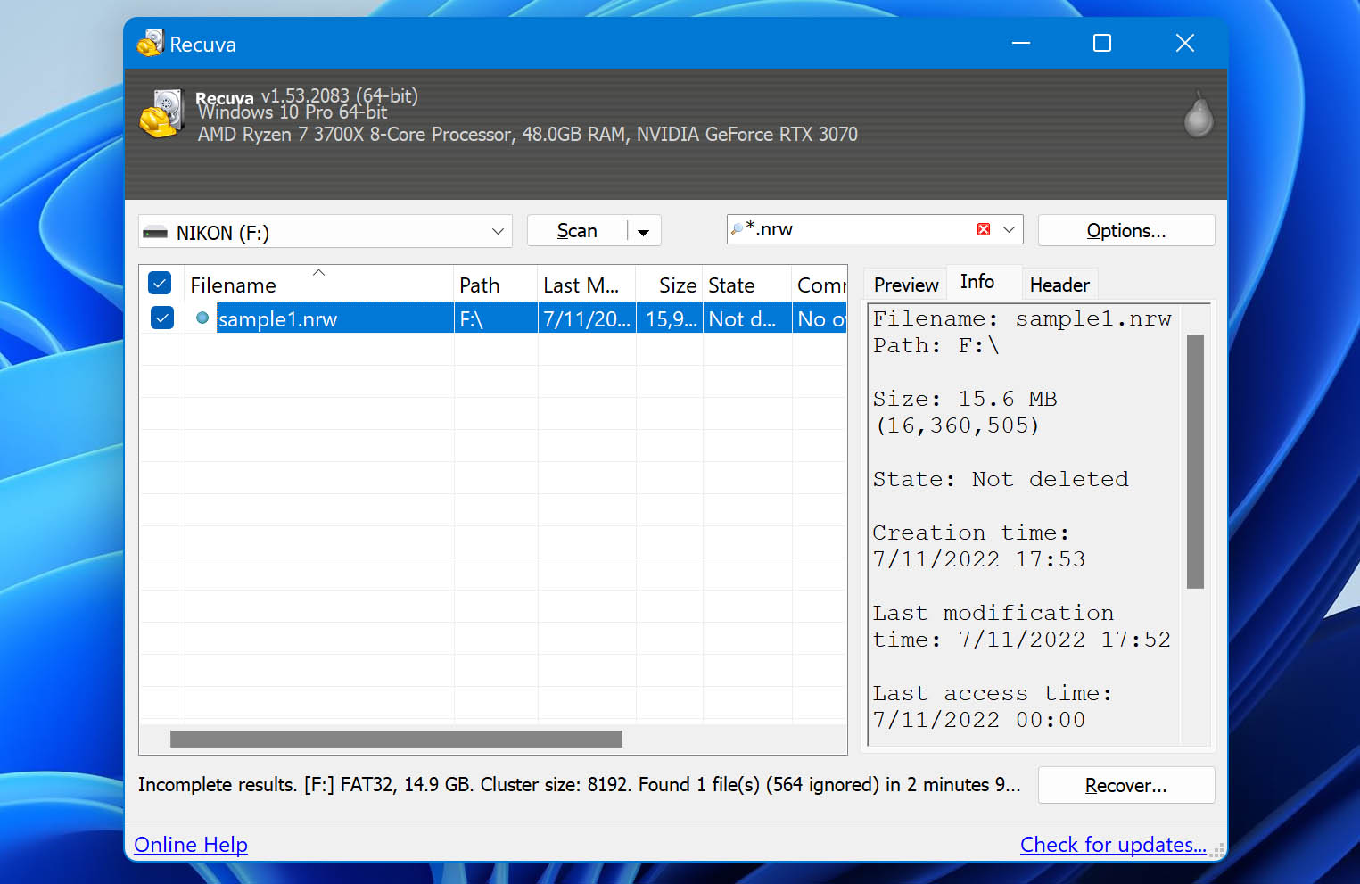Maximize the Recuva window
Screen dimensions: 1360x884
tap(1102, 43)
